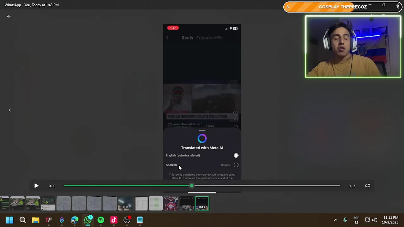Go back using top-left arrow
The height and width of the screenshot is (227, 404).
coord(9,16)
